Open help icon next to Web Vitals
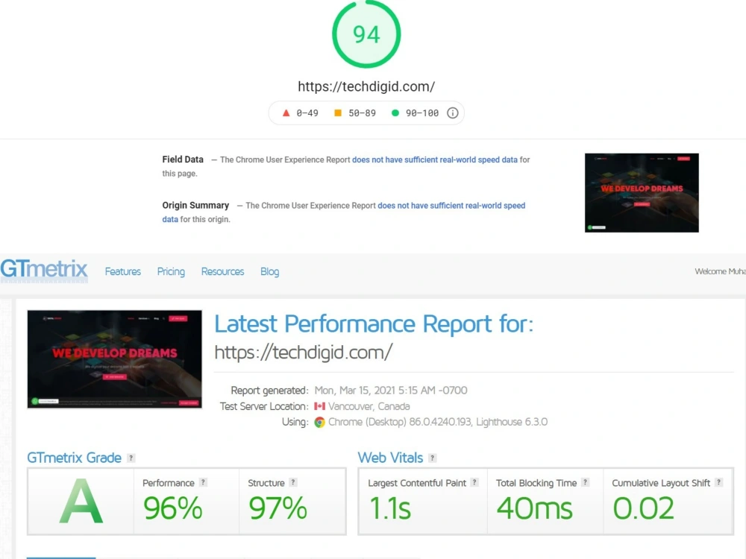The height and width of the screenshot is (559, 746). (432, 458)
